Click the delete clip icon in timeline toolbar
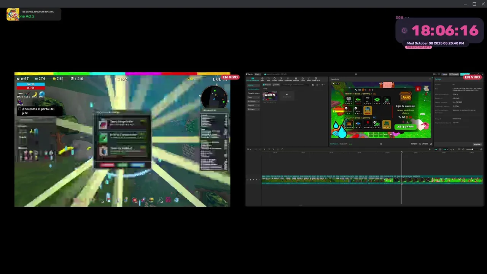This screenshot has height=274, width=487. (x=278, y=149)
